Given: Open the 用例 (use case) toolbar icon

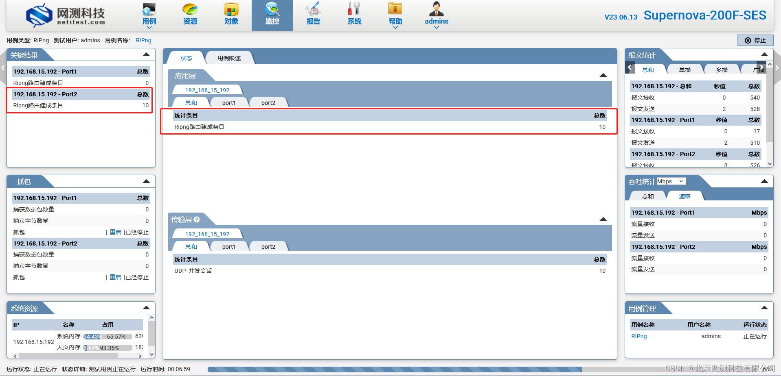Looking at the screenshot, I should click(x=149, y=15).
